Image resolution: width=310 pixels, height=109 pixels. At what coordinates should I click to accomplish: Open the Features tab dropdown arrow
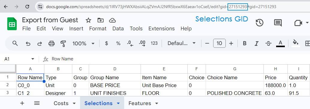[x=157, y=104]
